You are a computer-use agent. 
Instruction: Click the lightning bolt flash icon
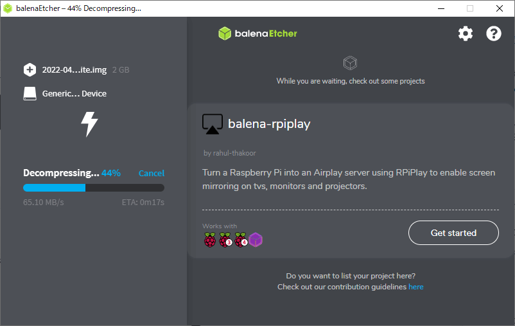pyautogui.click(x=89, y=124)
